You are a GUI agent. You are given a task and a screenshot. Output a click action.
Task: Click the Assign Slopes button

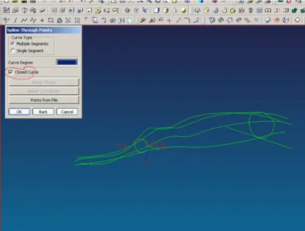tap(44, 82)
